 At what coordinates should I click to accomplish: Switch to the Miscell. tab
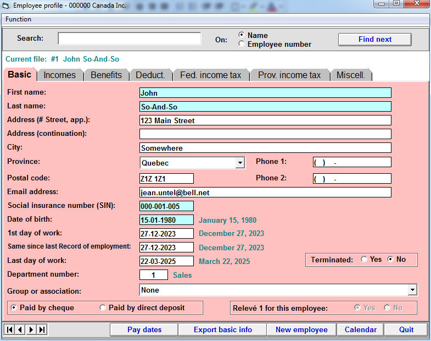(350, 75)
